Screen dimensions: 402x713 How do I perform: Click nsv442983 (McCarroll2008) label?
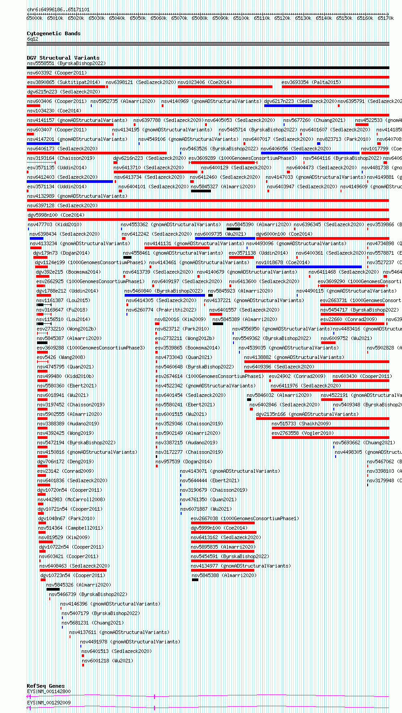pyautogui.click(x=71, y=499)
